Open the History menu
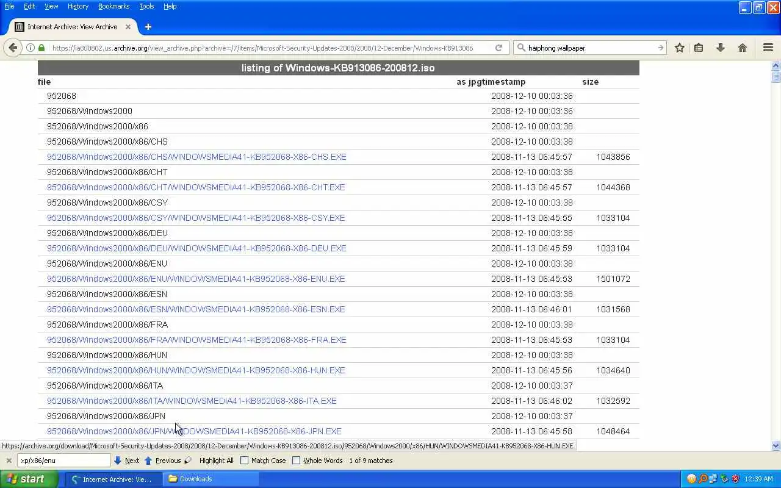The height and width of the screenshot is (488, 781). 78,6
